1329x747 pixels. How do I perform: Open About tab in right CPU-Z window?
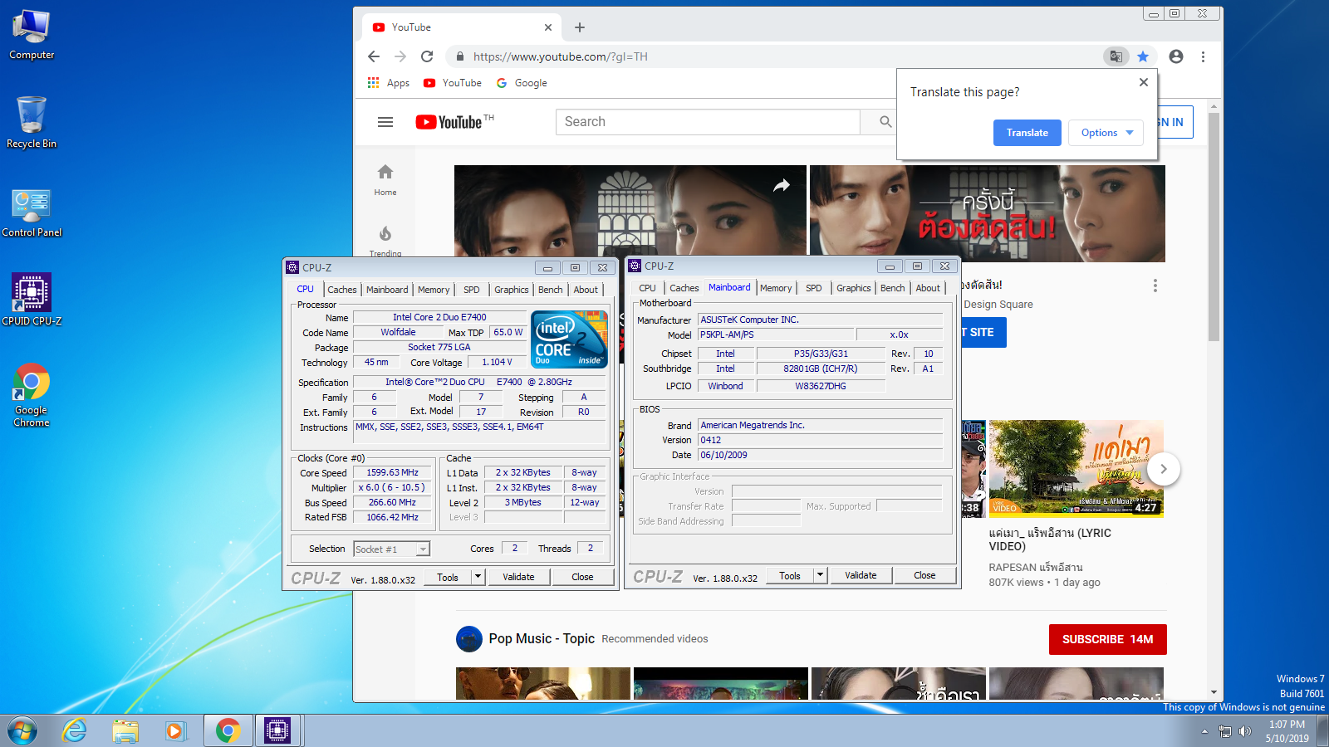[x=928, y=288]
